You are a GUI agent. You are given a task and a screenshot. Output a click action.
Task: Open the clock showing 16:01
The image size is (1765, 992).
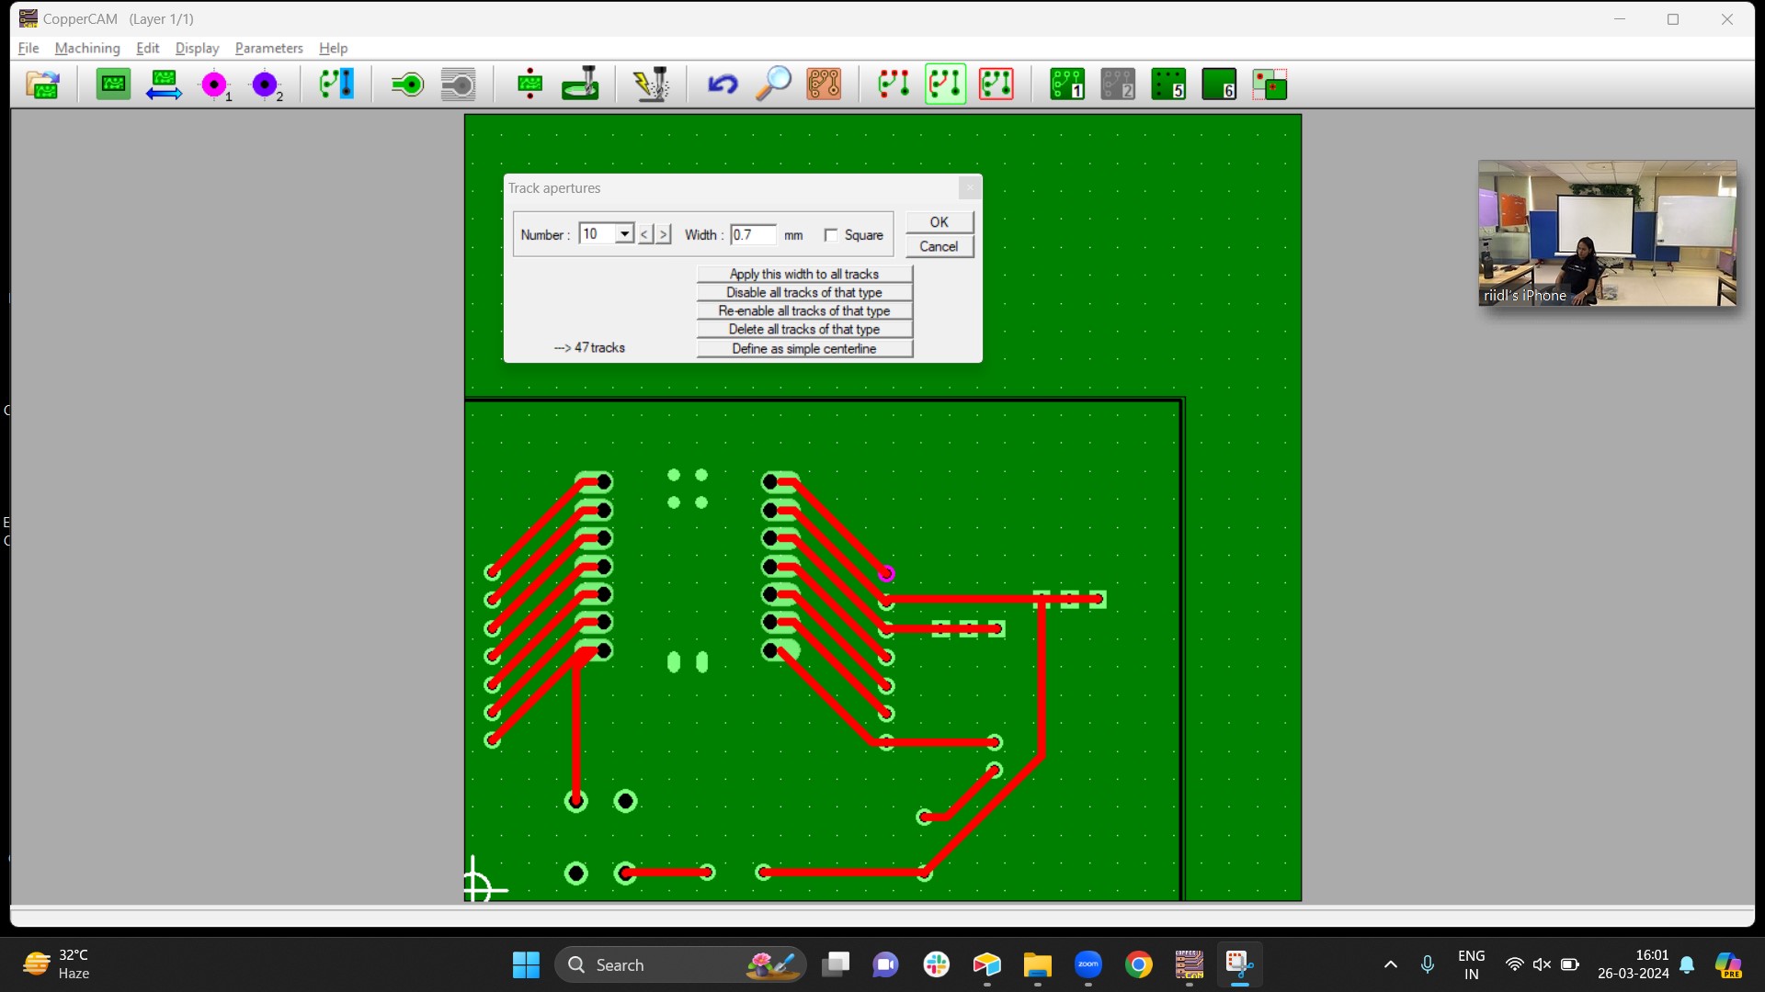(x=1633, y=964)
